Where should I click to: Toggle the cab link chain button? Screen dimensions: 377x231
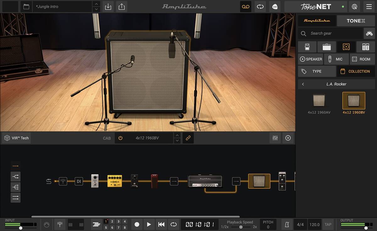[188, 138]
